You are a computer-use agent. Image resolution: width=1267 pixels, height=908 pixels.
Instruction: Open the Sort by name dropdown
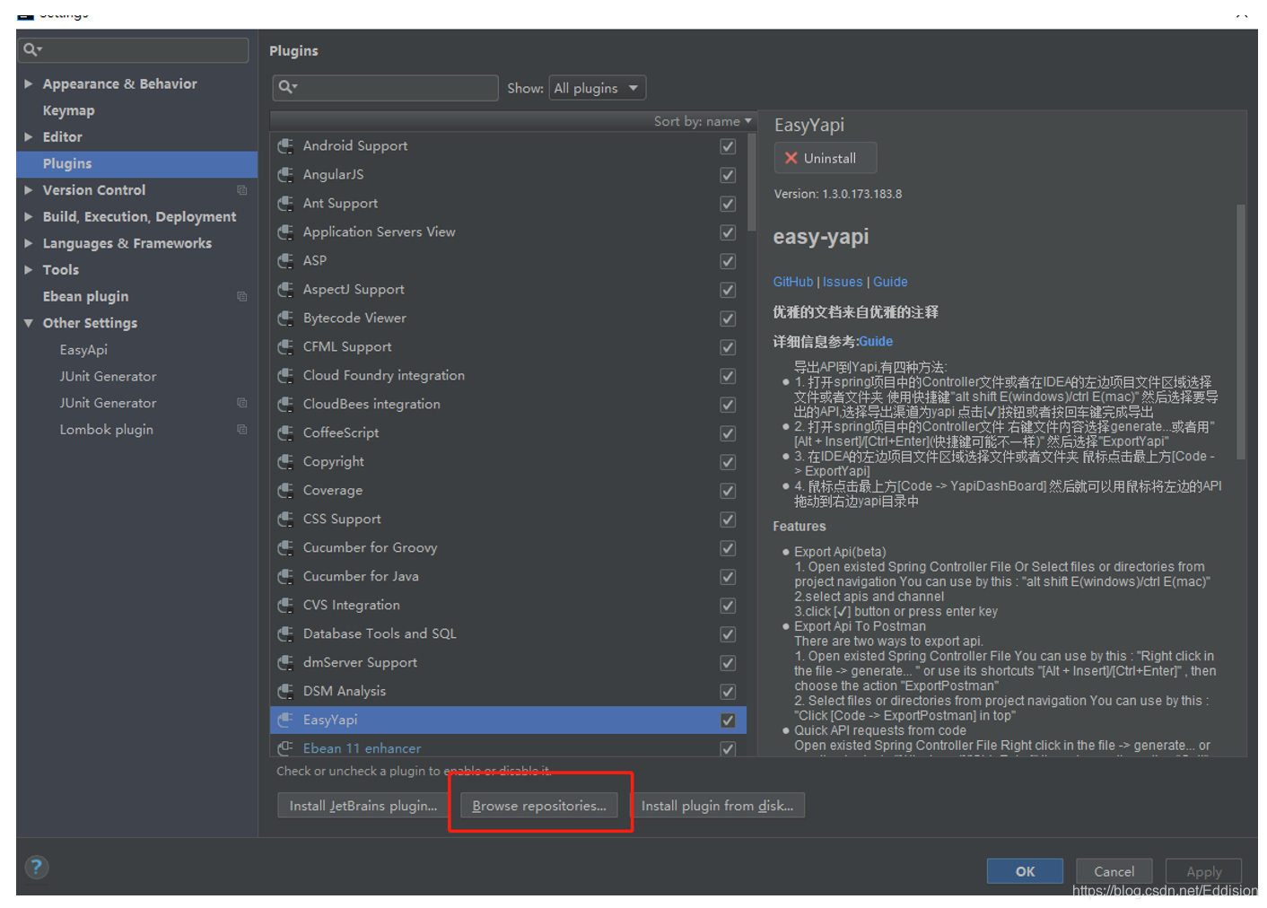703,121
